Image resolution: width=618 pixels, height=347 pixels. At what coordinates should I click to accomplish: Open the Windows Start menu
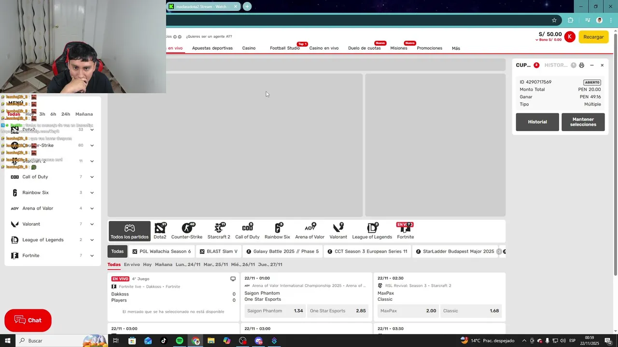point(8,341)
